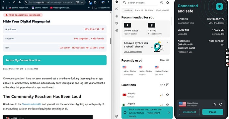Click Secure My Connection Now button
Viewport: 229px width, 119px height.
click(x=55, y=60)
